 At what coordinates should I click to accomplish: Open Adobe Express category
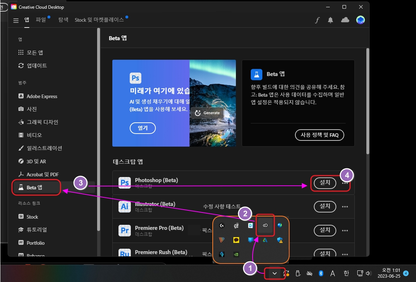click(x=38, y=96)
